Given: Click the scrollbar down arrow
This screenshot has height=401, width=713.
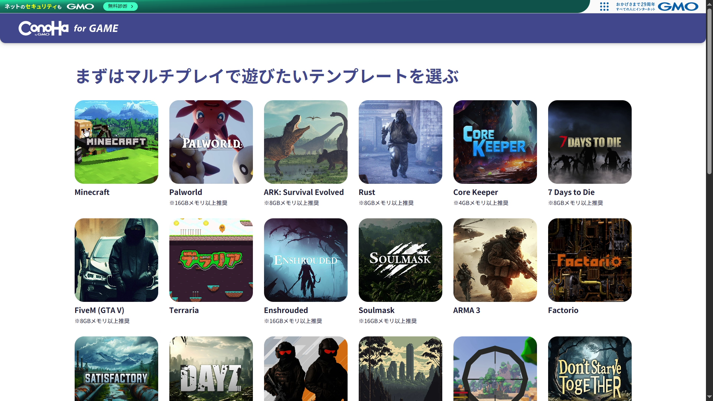Looking at the screenshot, I should tap(709, 397).
